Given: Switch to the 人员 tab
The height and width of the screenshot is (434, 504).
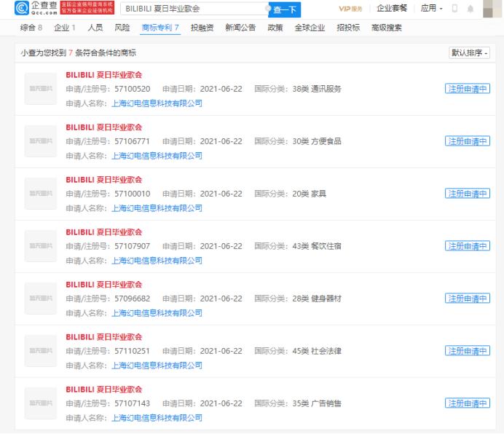Looking at the screenshot, I should pyautogui.click(x=95, y=28).
